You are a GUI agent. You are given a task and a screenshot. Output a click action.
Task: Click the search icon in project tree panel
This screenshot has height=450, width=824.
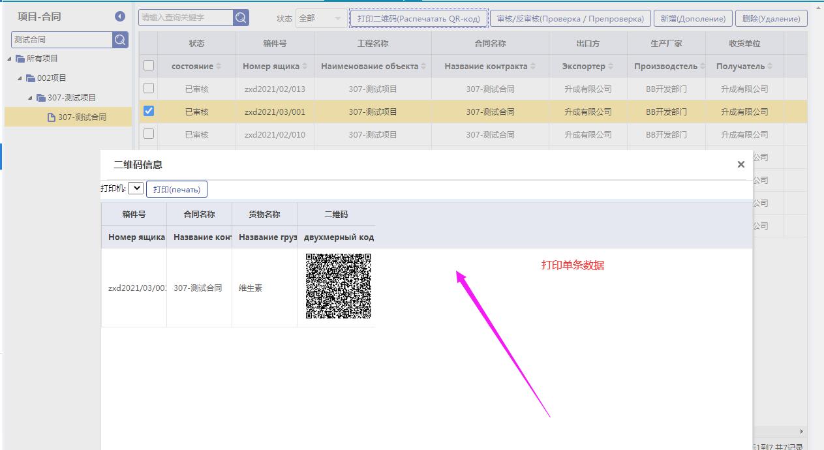pyautogui.click(x=120, y=40)
